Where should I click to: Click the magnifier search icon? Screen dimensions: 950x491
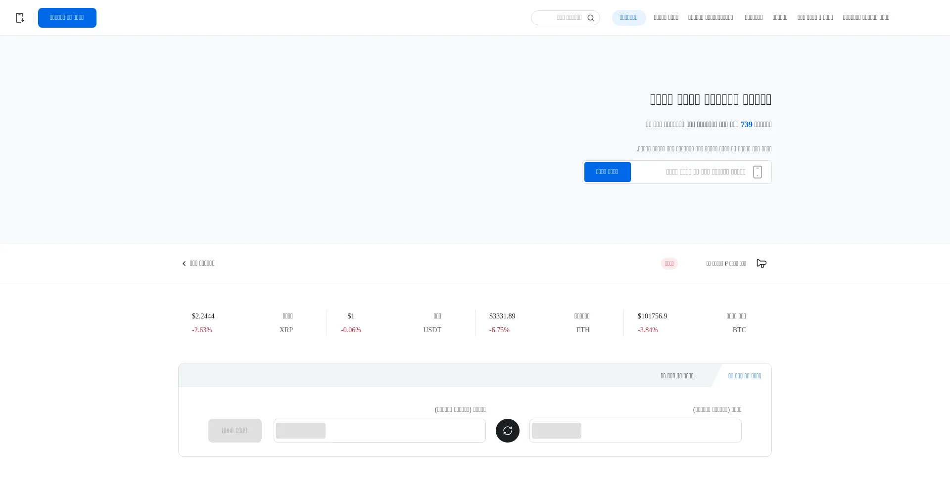tap(590, 18)
